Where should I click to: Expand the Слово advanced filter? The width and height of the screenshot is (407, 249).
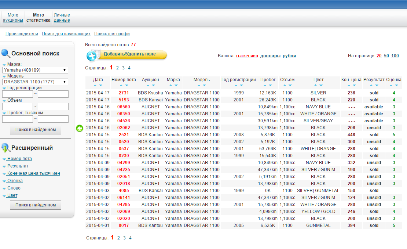coord(14,188)
